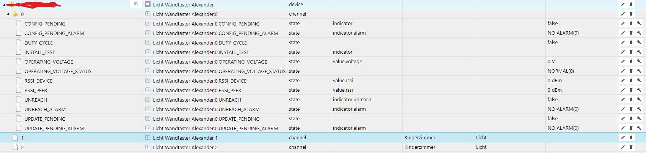Image resolution: width=646 pixels, height=153 pixels.
Task: Click the false value of UPDATE_PENDING
Action: pos(553,119)
